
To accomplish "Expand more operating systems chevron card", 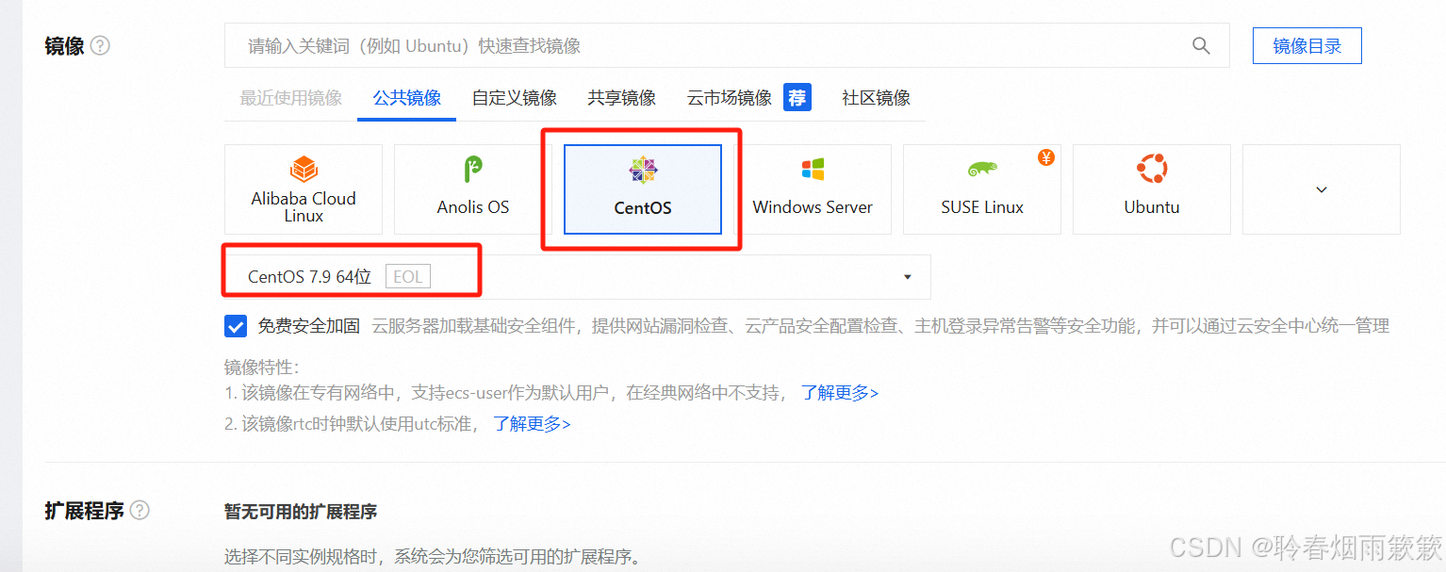I will click(x=1322, y=189).
